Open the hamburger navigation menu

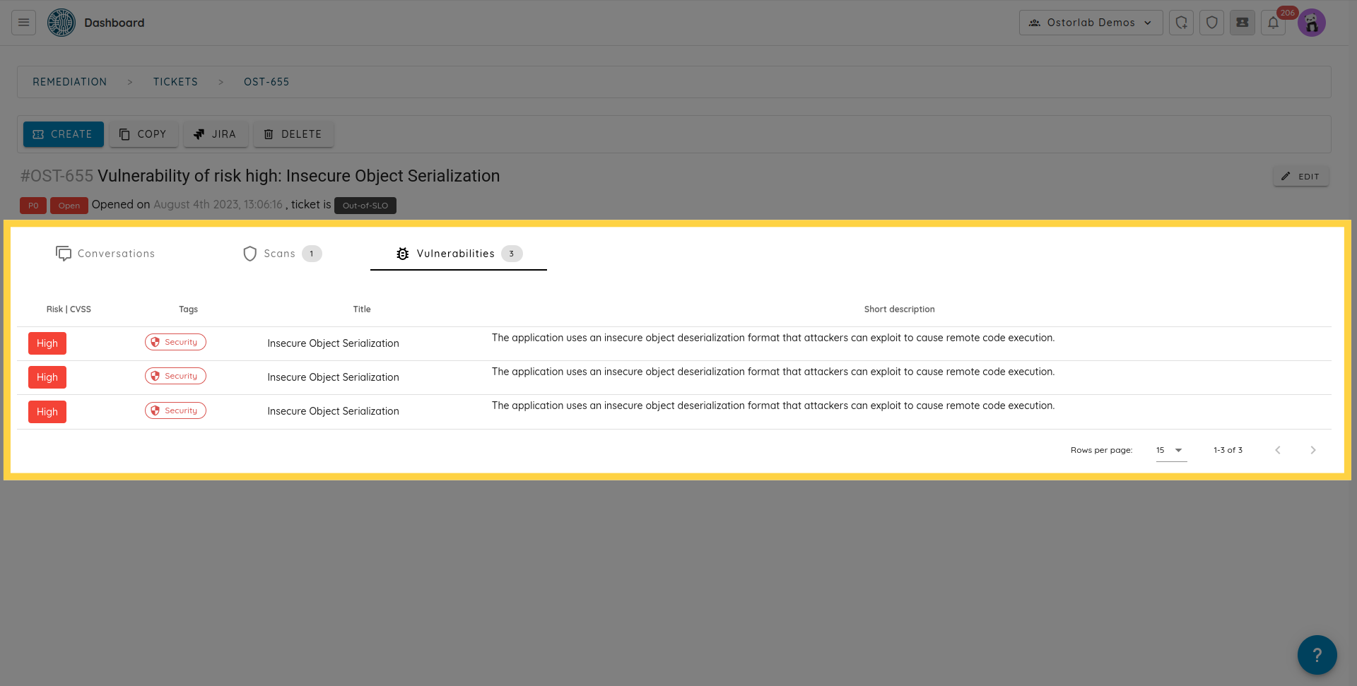pos(23,23)
